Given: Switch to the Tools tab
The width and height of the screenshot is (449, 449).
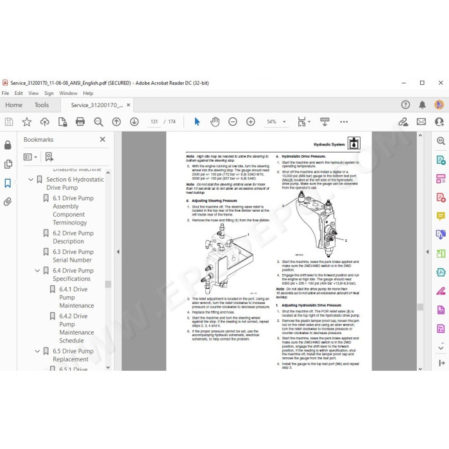Looking at the screenshot, I should [x=42, y=105].
